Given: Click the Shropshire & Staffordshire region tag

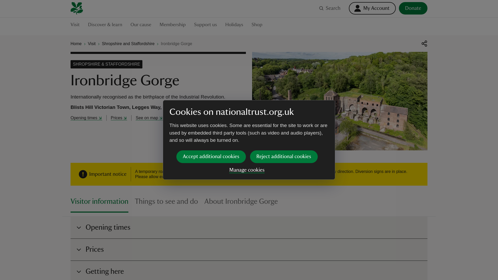Looking at the screenshot, I should (106, 64).
